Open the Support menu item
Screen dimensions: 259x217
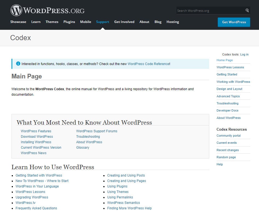coord(103,22)
